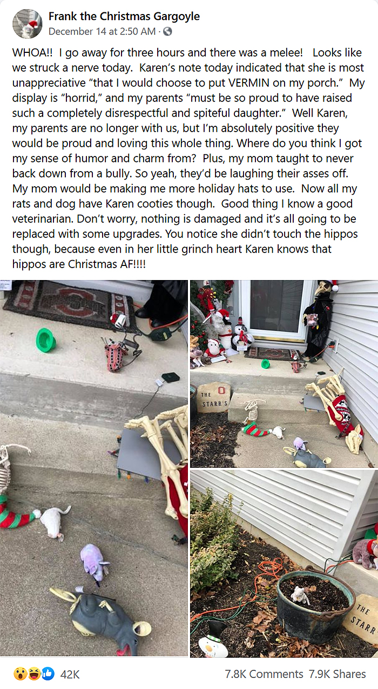Click the purple rat toy in the photo

(94, 562)
